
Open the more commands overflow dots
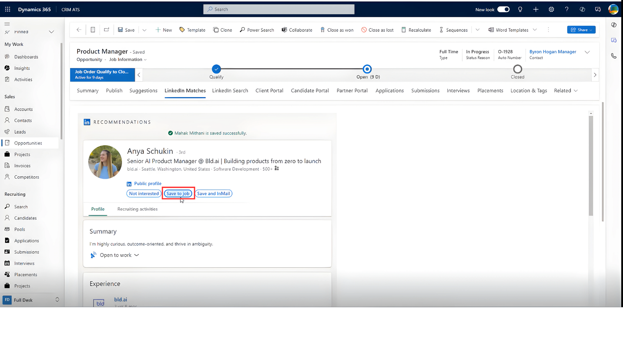click(x=548, y=30)
